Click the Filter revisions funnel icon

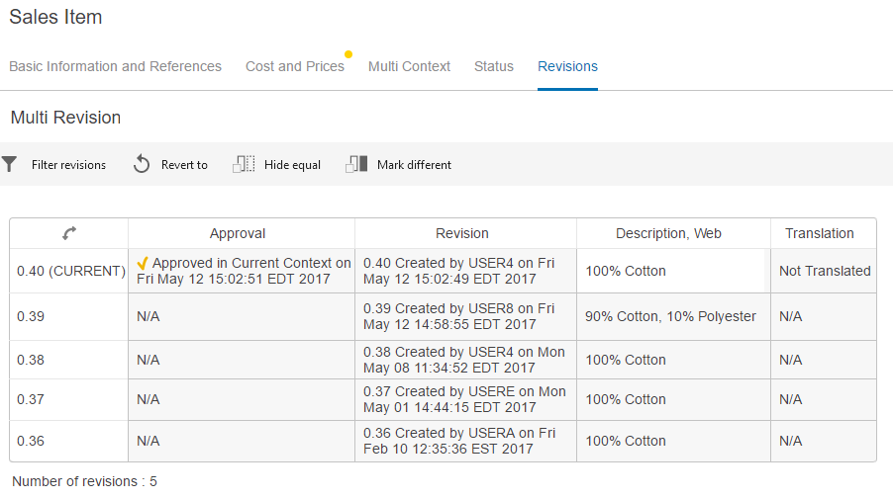(x=9, y=164)
